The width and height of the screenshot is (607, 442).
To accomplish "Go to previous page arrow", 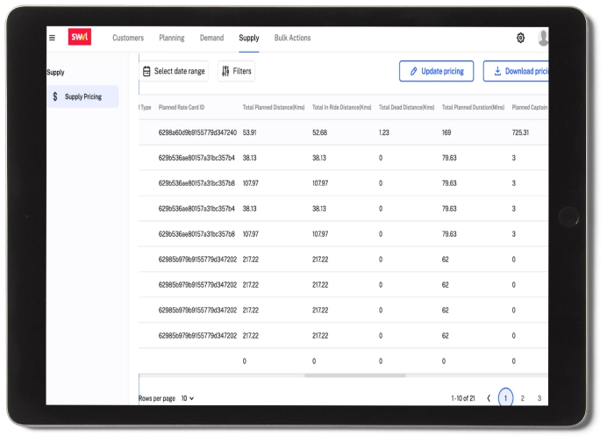I will (489, 398).
